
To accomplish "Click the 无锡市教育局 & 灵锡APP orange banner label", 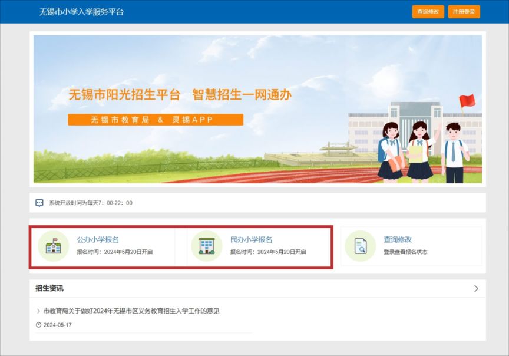I will (156, 120).
